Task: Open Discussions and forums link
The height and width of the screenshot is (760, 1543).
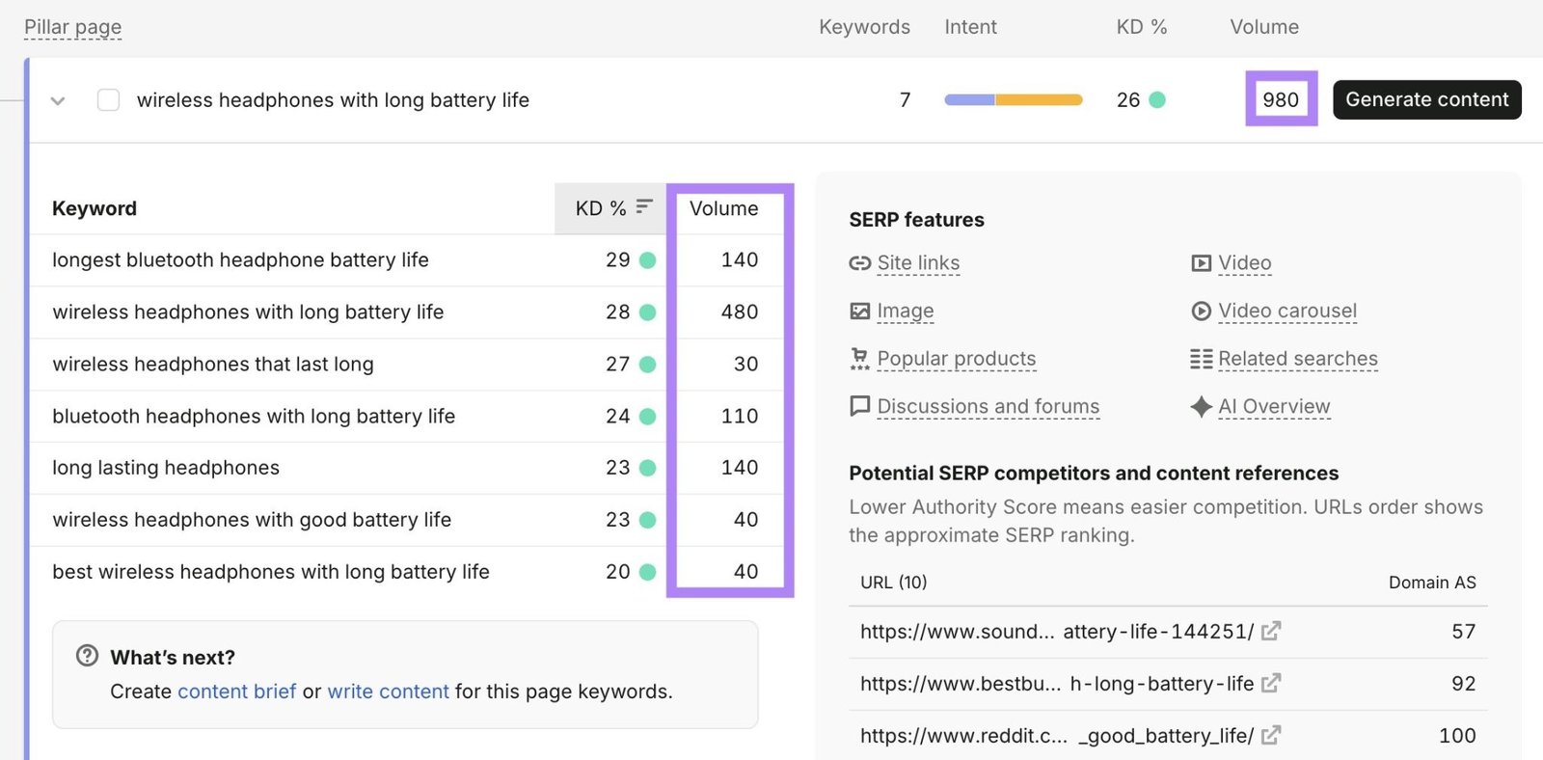Action: 988,406
